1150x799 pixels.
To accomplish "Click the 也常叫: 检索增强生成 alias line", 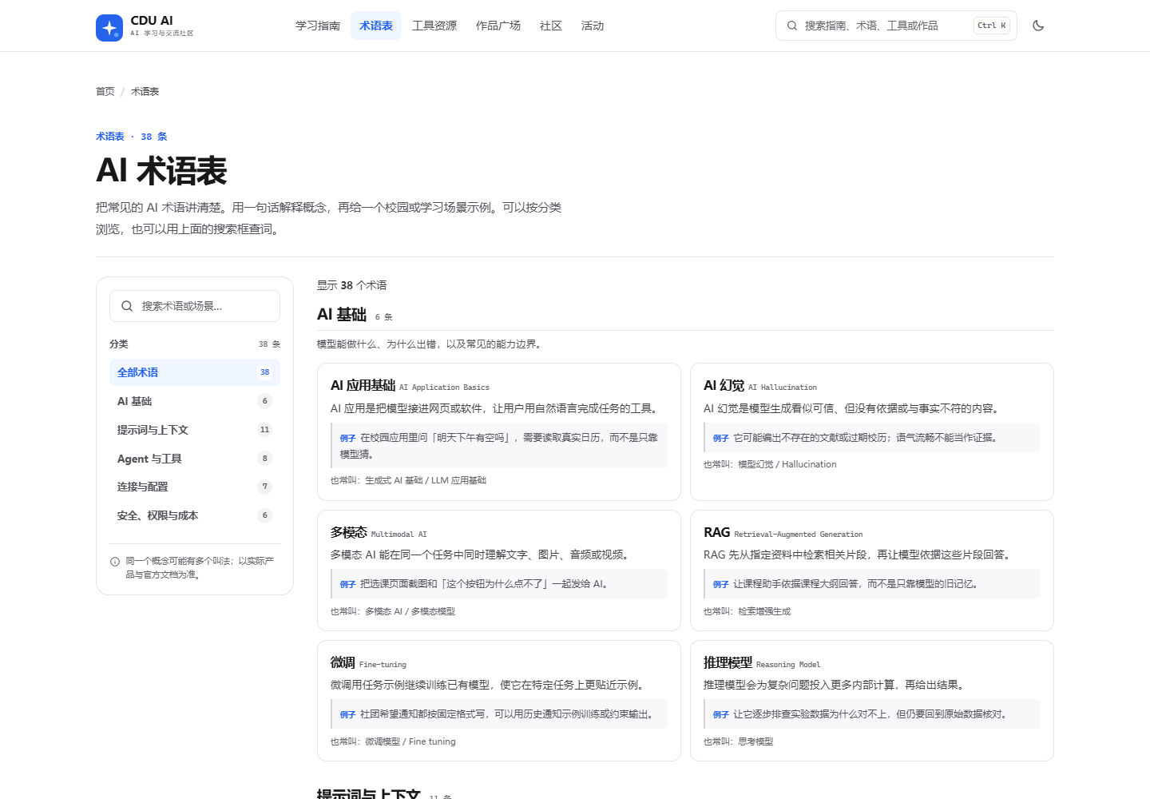I will click(x=747, y=611).
